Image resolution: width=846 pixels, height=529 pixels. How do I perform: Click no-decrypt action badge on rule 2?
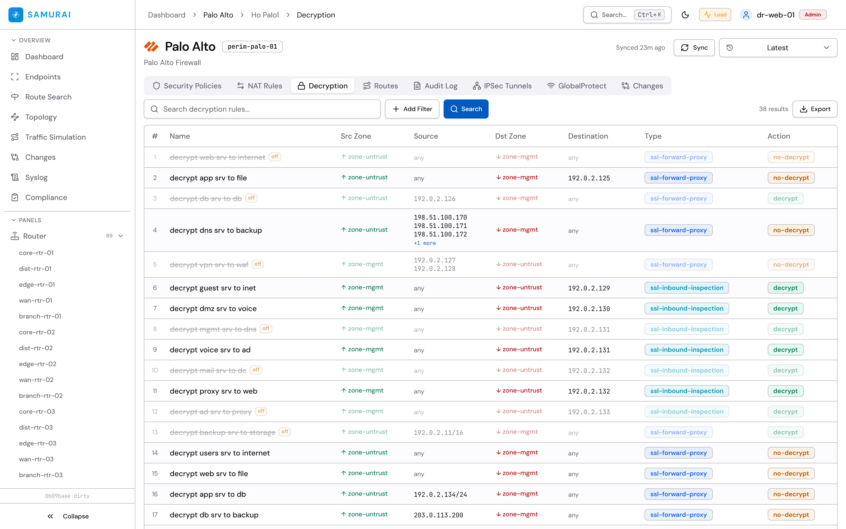pos(791,178)
